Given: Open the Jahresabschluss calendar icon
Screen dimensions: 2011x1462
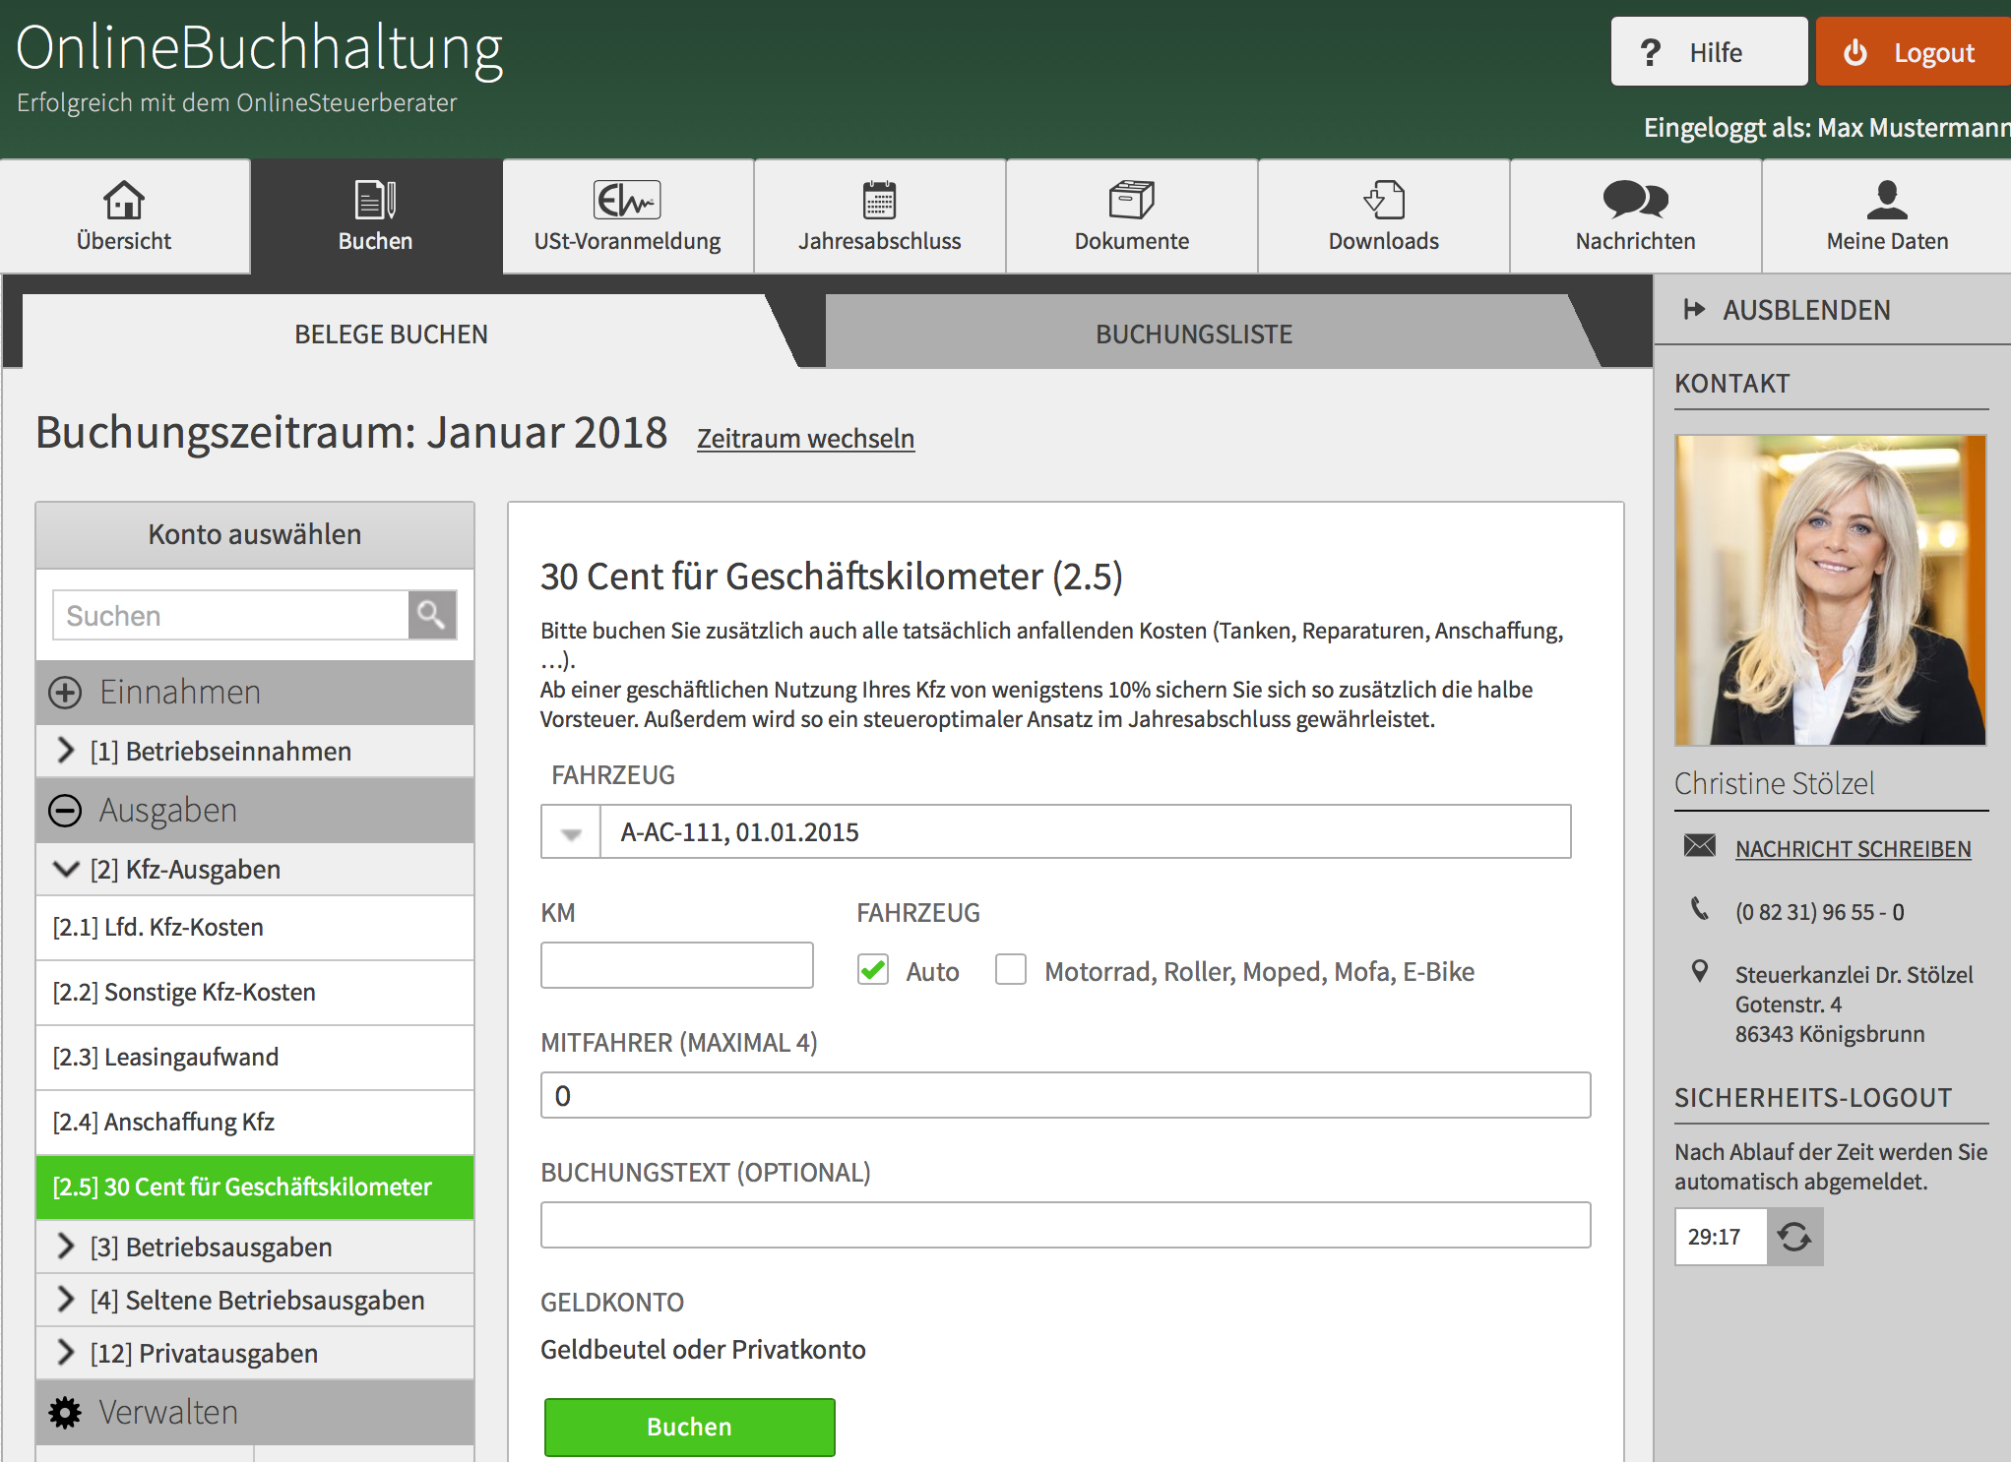Looking at the screenshot, I should tap(879, 200).
